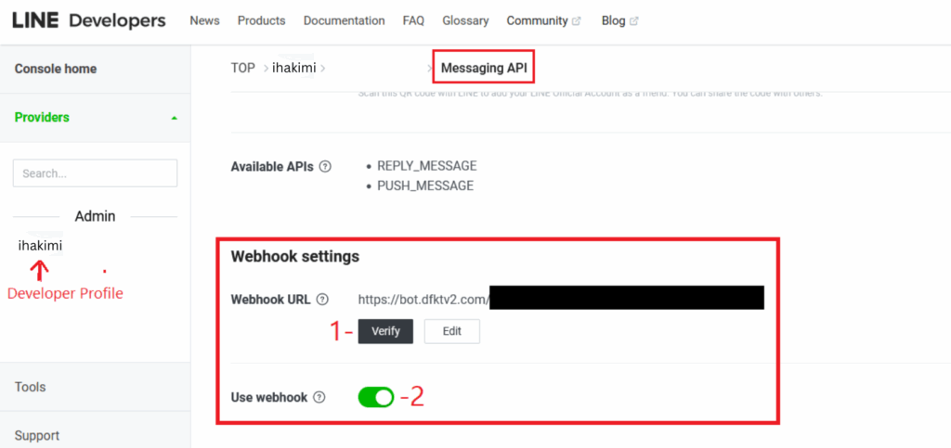
Task: Click the LINE Developers logo
Action: point(88,20)
